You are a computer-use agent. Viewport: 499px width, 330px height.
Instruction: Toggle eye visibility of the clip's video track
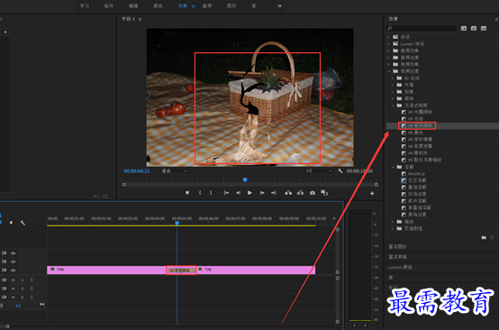13,270
